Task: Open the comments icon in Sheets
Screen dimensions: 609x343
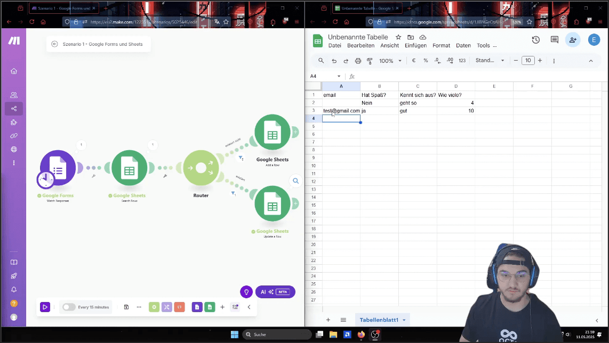Action: click(x=555, y=39)
